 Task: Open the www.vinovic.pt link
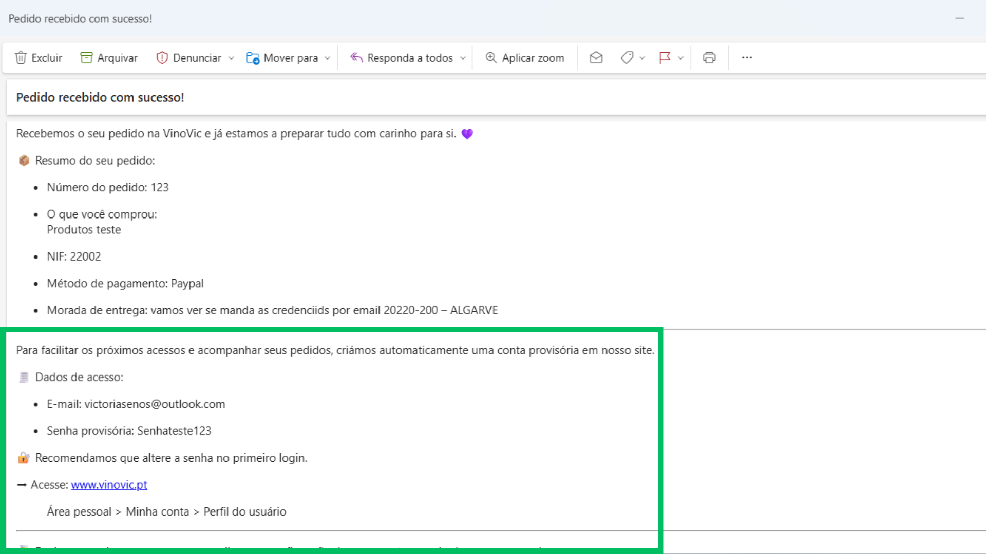(109, 485)
